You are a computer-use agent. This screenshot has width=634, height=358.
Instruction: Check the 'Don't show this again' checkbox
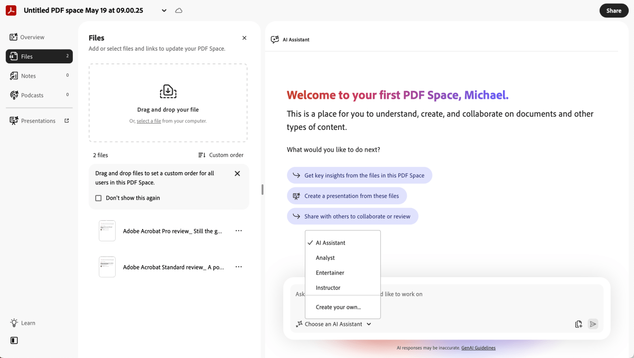coord(98,198)
